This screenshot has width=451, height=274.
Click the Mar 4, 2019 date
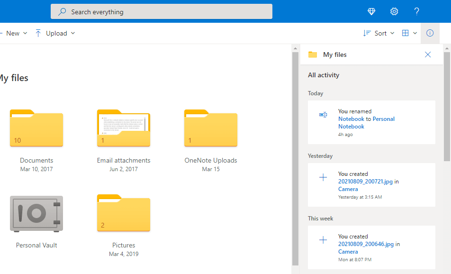point(124,254)
